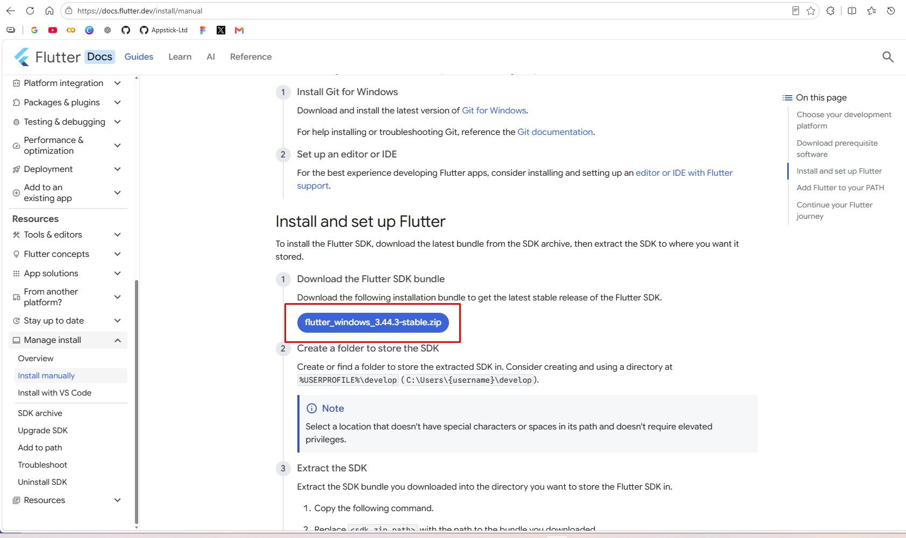Open the Add to path sidebar page
Screen dimensions: 906x538
[x=71, y=448]
